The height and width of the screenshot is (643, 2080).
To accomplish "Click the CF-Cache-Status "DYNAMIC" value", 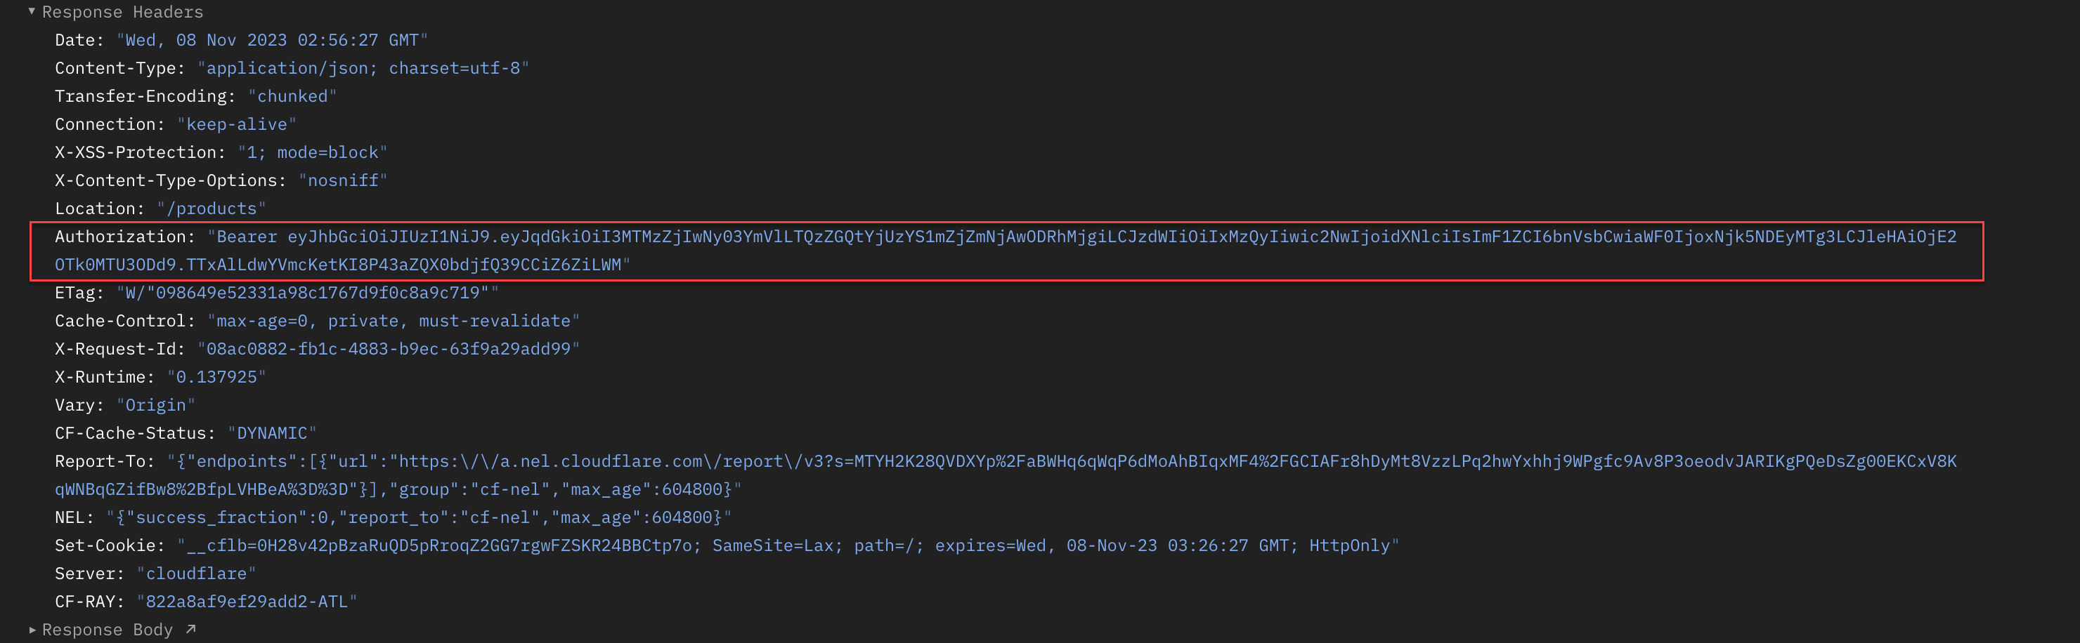I will 272,434.
